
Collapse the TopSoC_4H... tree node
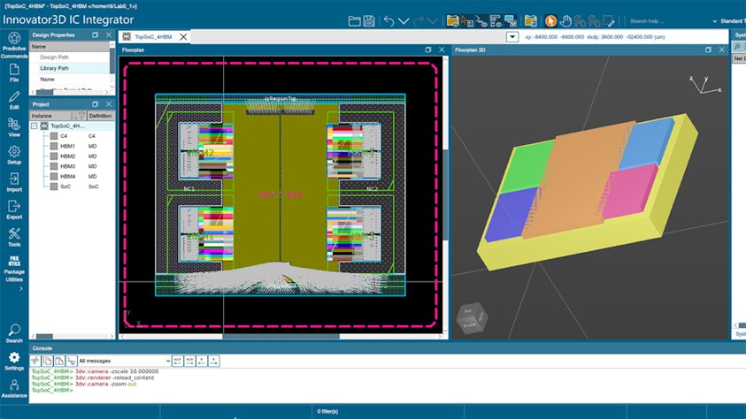35,126
